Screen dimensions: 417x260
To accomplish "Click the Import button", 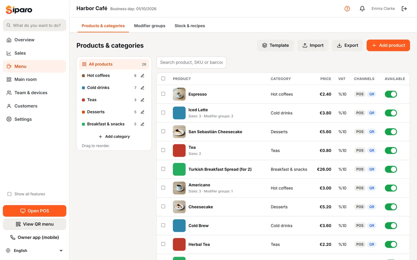I will [313, 45].
